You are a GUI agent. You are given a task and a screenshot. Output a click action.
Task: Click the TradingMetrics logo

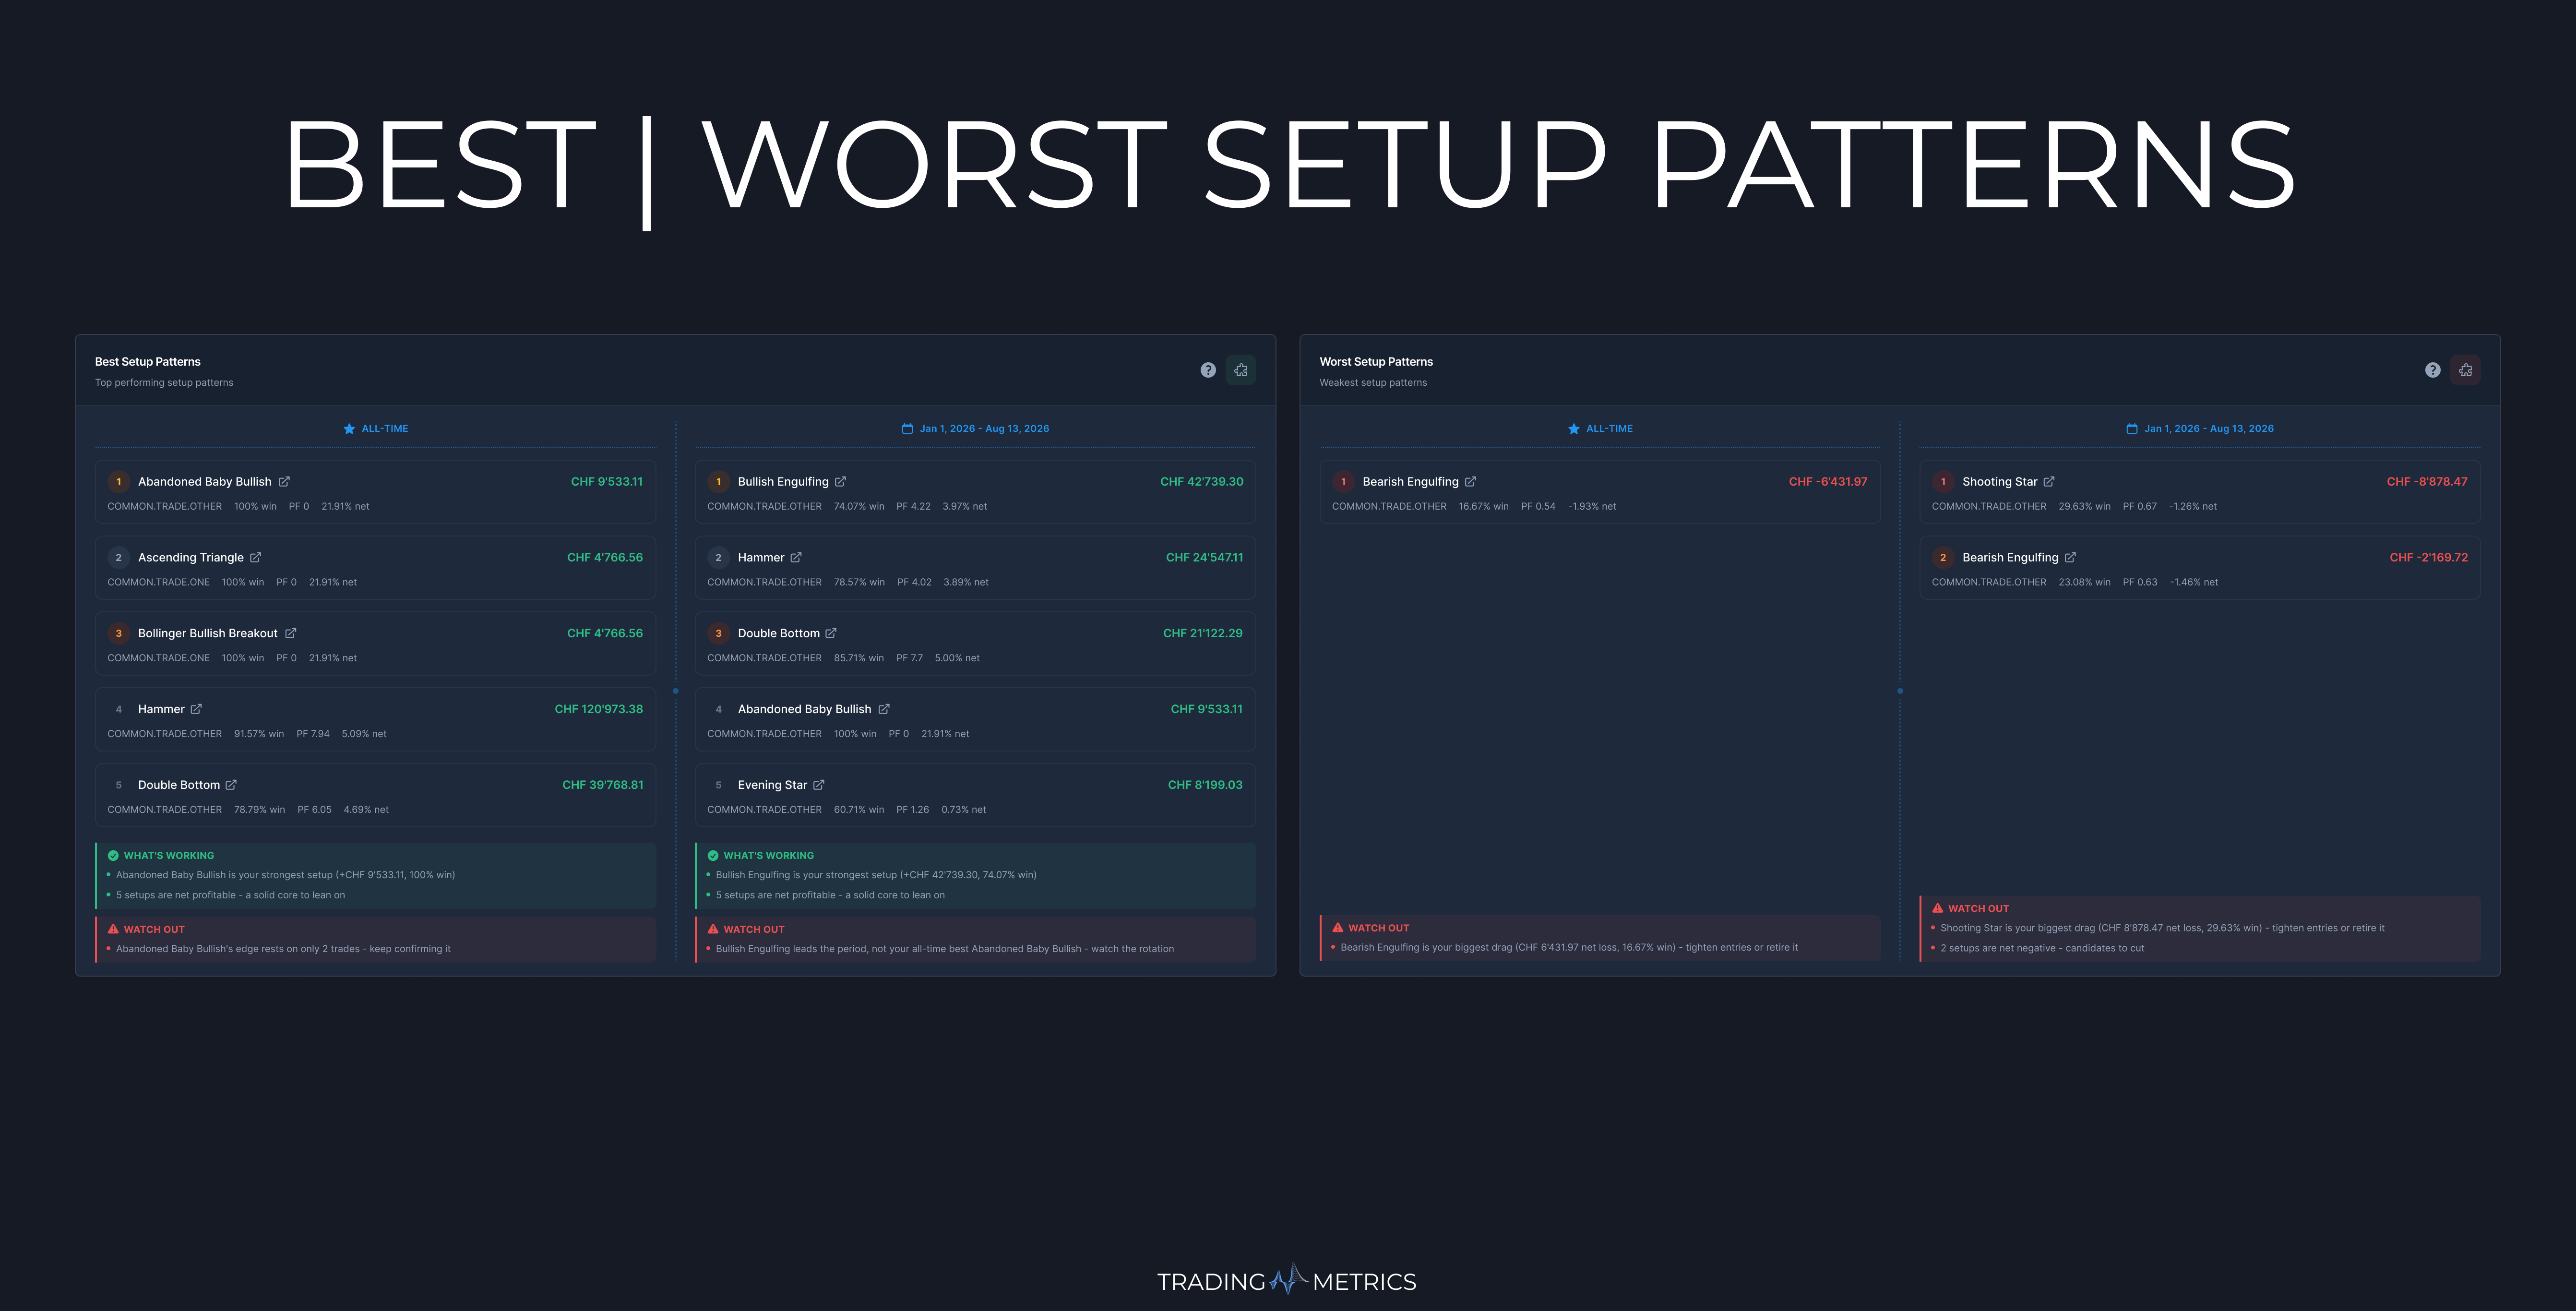tap(1287, 1280)
